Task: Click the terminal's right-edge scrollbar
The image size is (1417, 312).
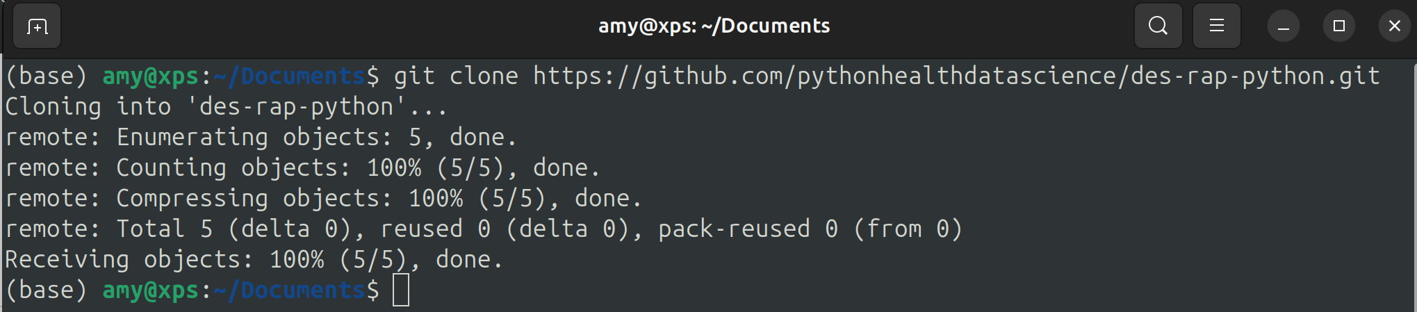Action: click(1414, 181)
